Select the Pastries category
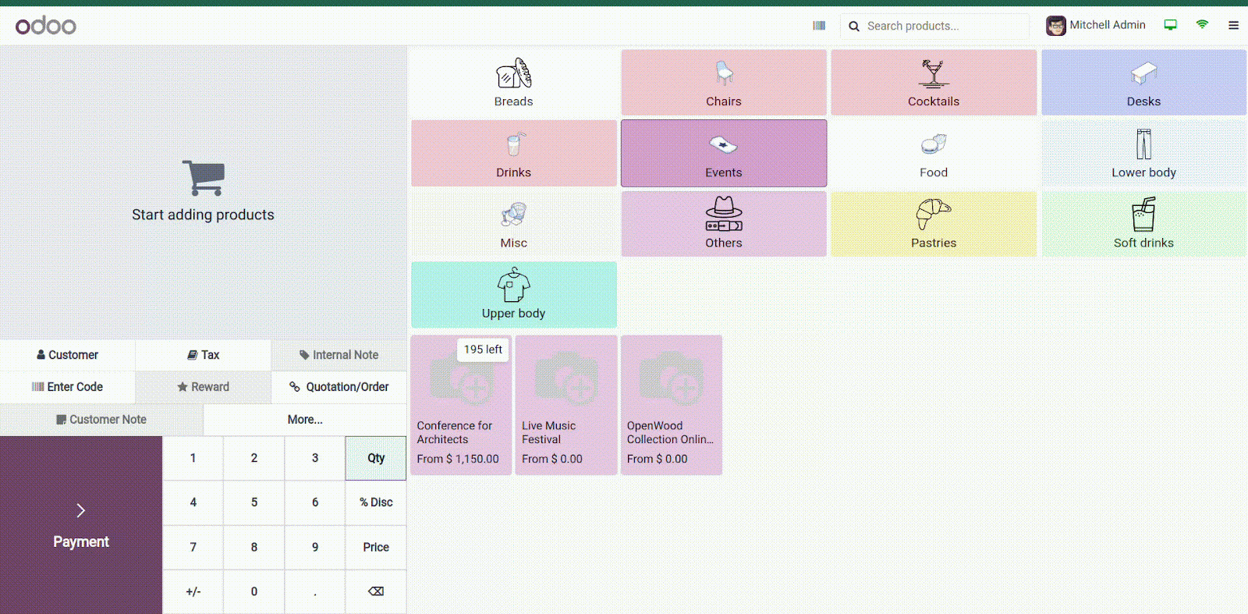Screen dimensions: 1248x614 [x=934, y=224]
